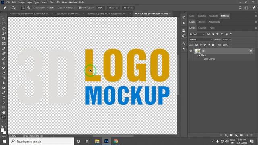Open the History panel icon
Viewport: 258px width, 145px height.
(x=184, y=17)
